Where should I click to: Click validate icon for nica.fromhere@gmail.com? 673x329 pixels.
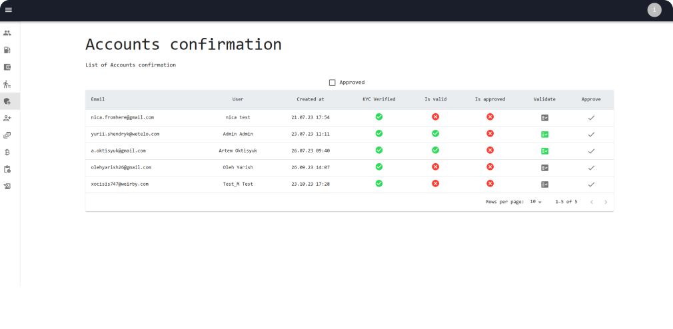(544, 117)
